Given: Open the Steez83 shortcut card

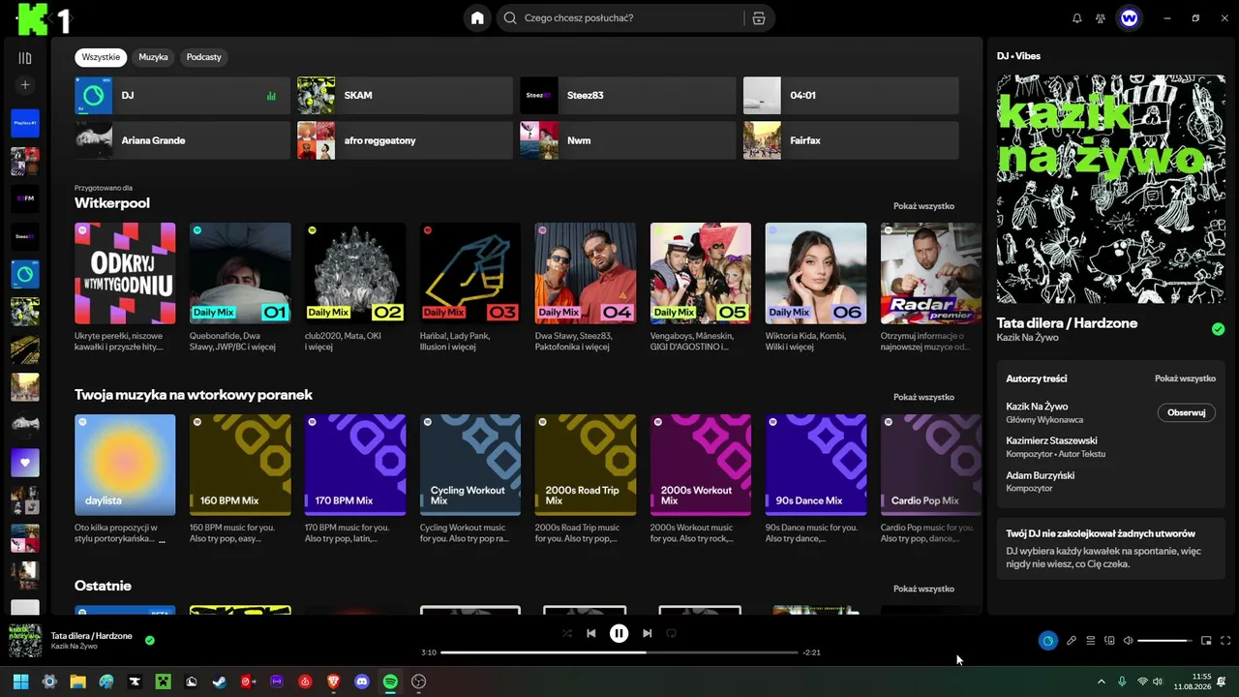Looking at the screenshot, I should tap(627, 96).
